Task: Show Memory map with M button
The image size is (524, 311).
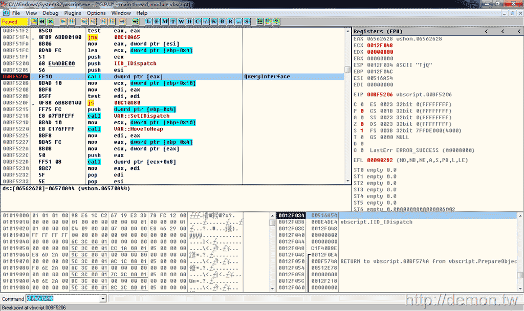Action: [x=165, y=21]
